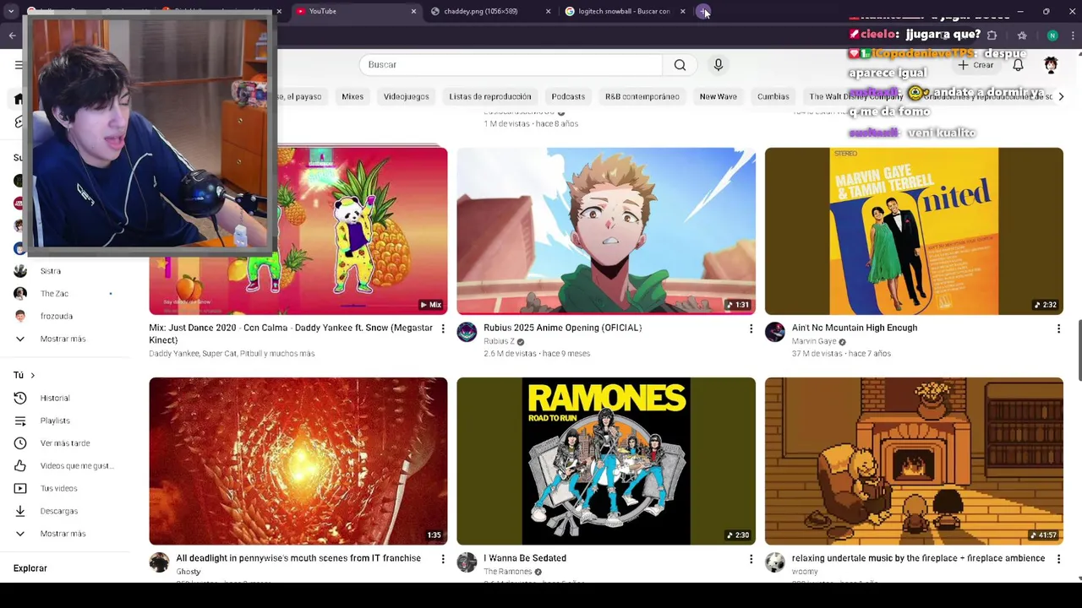Play the undertale fireplace thumbnail
Viewport: 1082px width, 608px height.
[x=914, y=461]
